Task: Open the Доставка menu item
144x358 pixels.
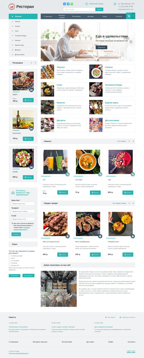Action: [90, 16]
